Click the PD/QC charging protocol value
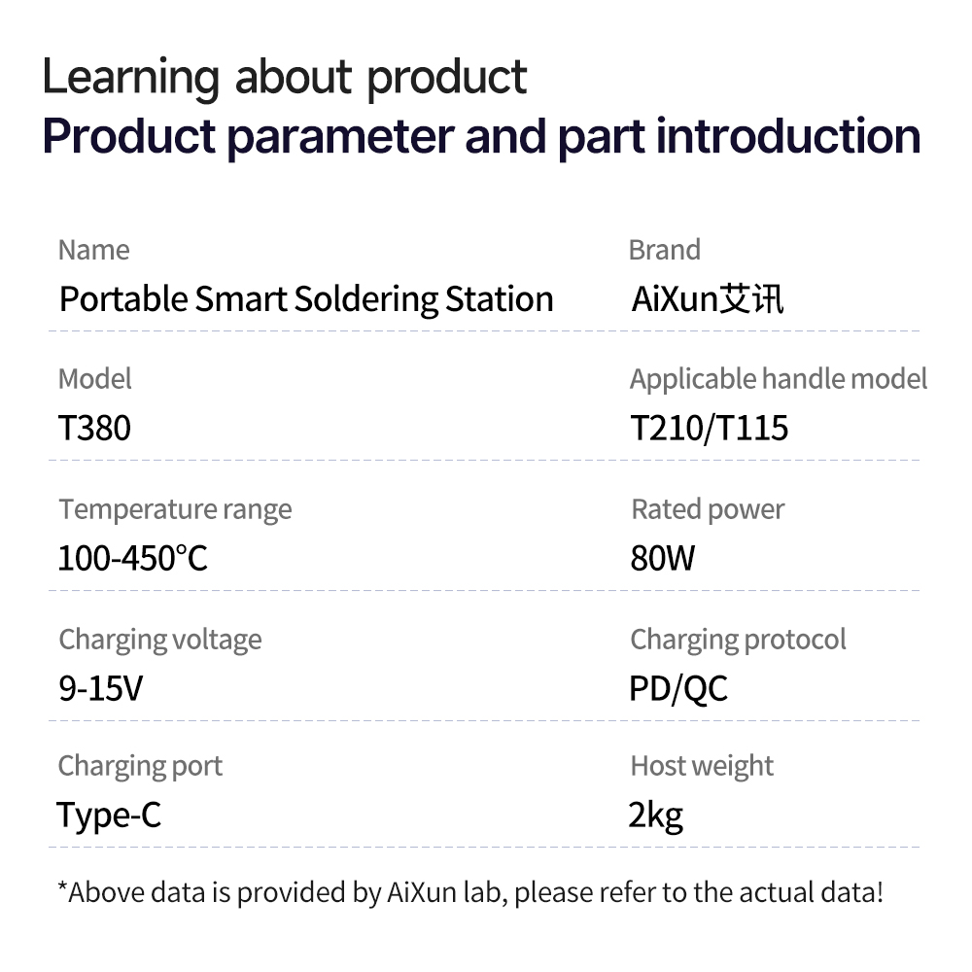This screenshot has height=972, width=972. tap(678, 689)
